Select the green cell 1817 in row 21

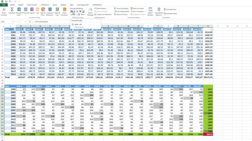208,89
